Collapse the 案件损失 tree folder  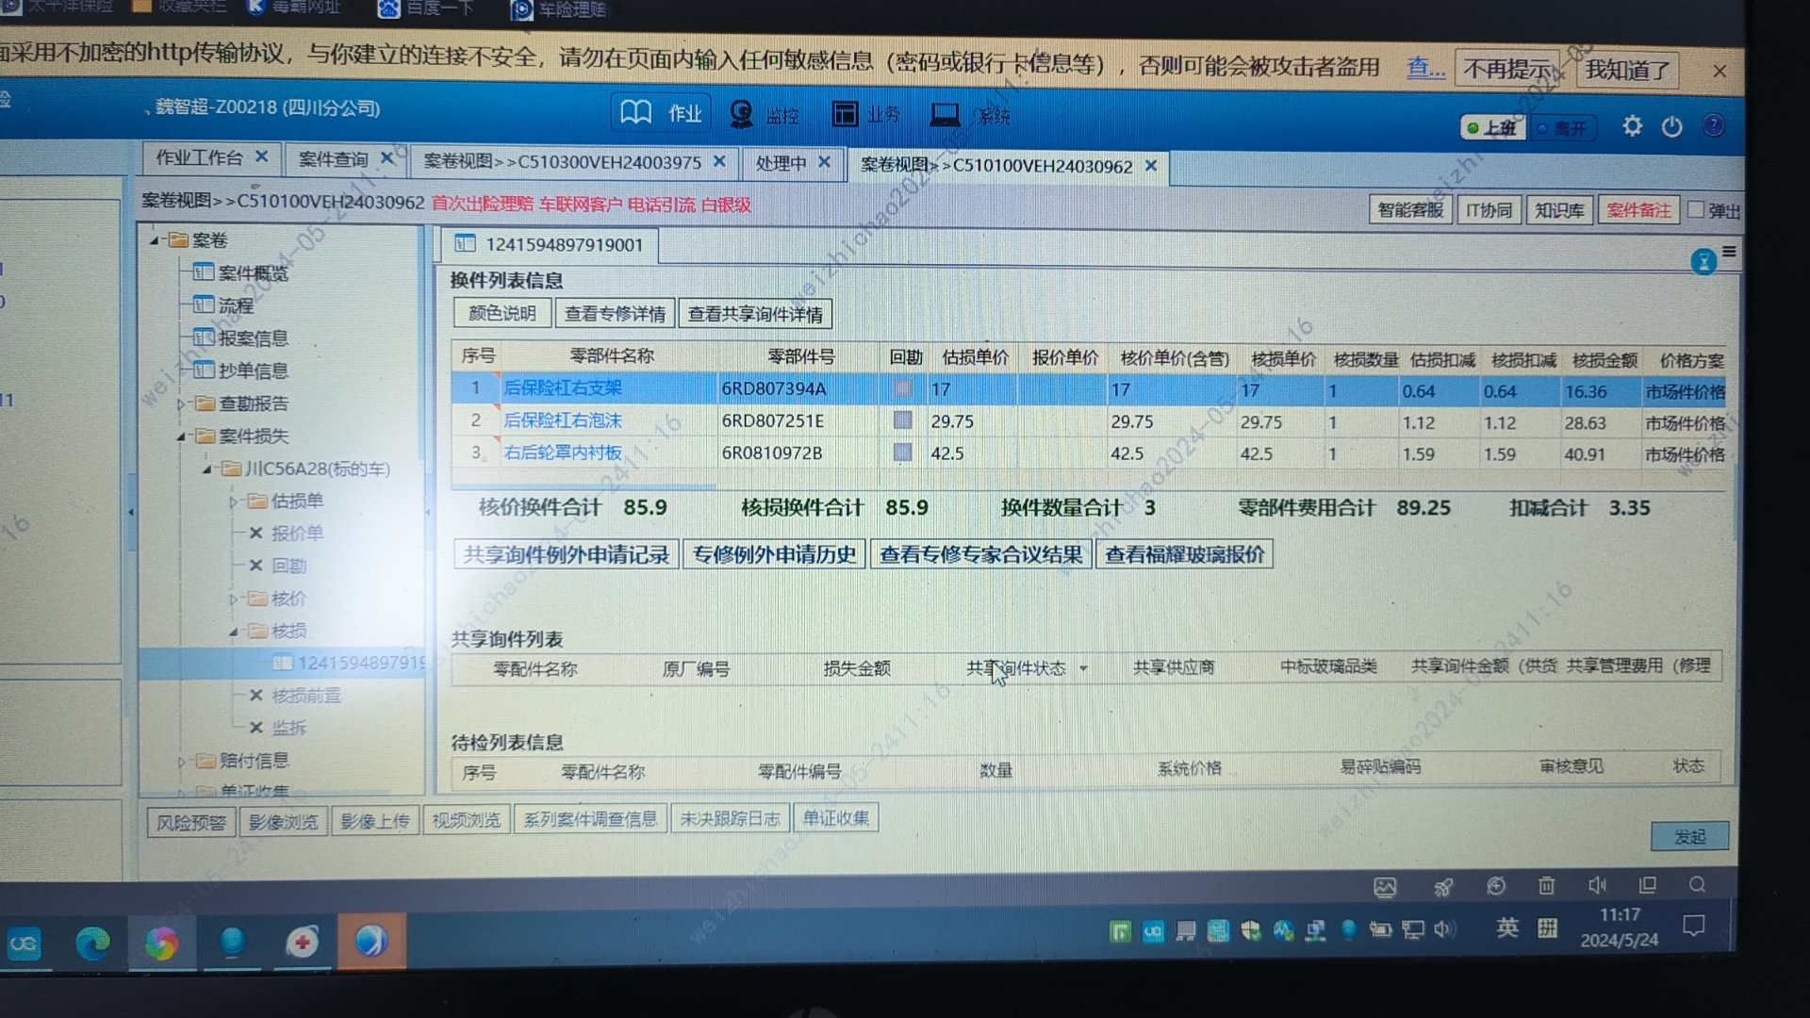tap(181, 436)
